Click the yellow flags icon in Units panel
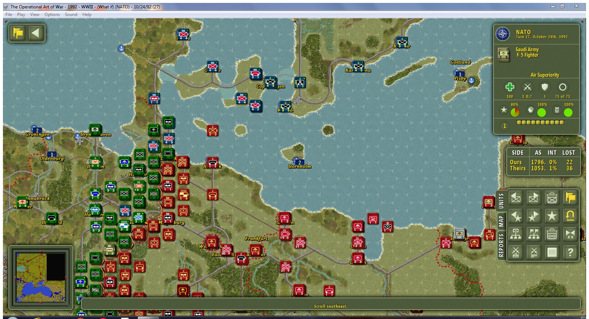The width and height of the screenshot is (589, 319). click(x=570, y=198)
